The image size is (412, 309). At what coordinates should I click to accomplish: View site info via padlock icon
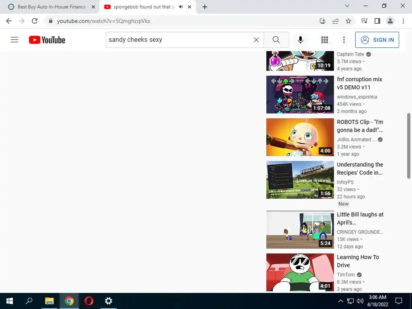(50, 21)
